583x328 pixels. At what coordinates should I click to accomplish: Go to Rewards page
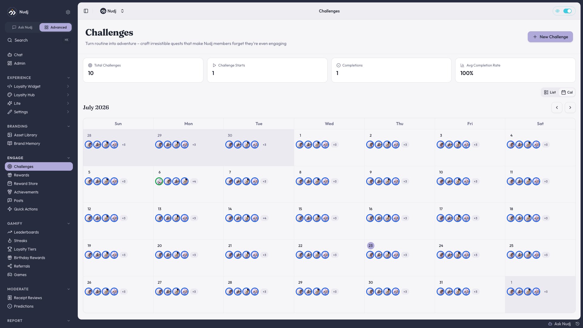point(39,175)
